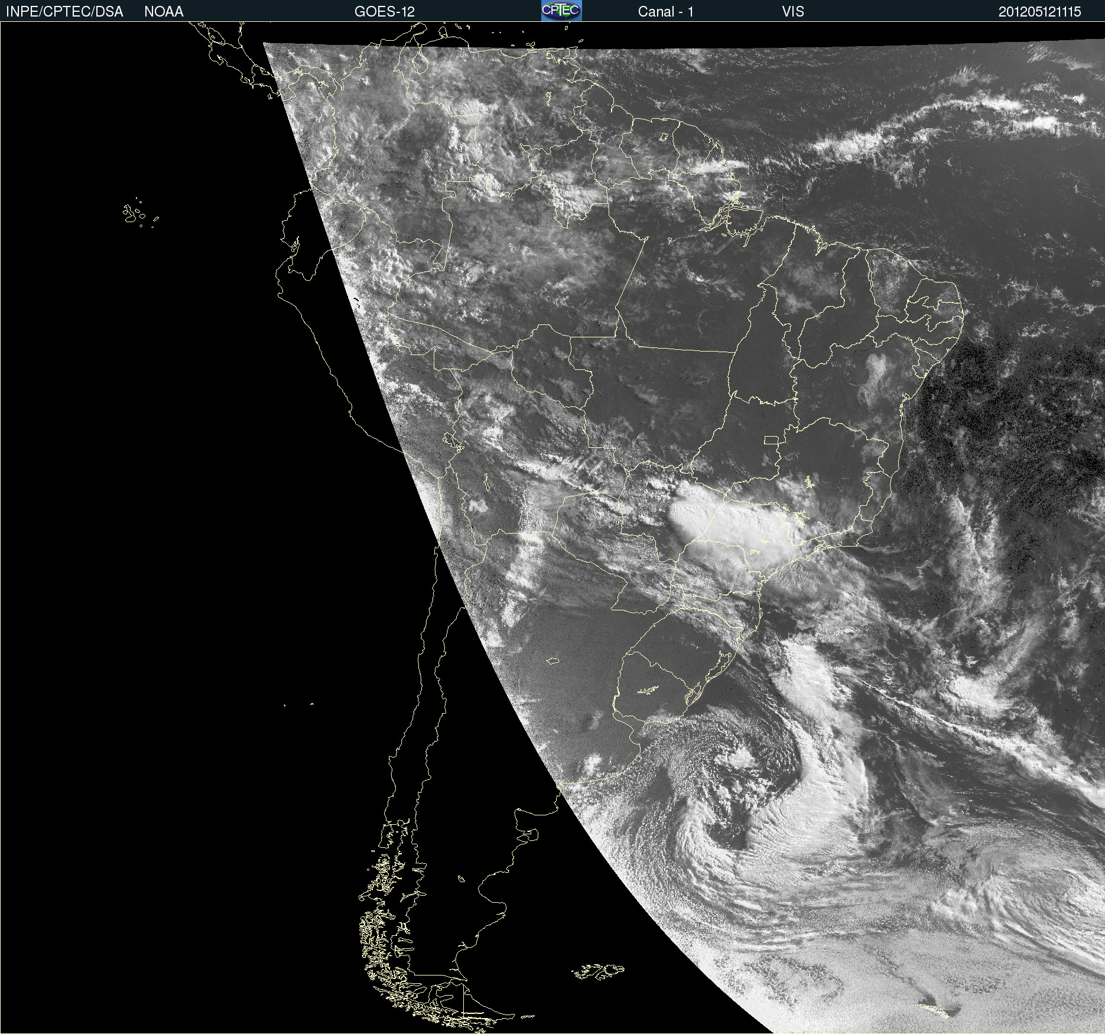
Task: Click the NOAA label in the header
Action: tap(164, 11)
